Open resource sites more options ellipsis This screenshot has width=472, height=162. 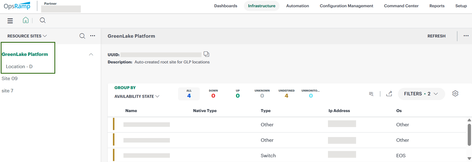click(x=93, y=36)
